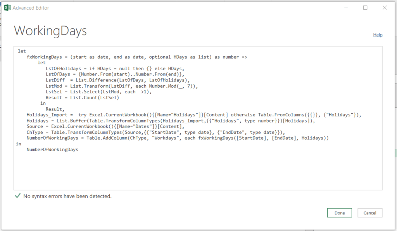
Task: Click the Advanced Editor title bar text
Action: [x=31, y=8]
